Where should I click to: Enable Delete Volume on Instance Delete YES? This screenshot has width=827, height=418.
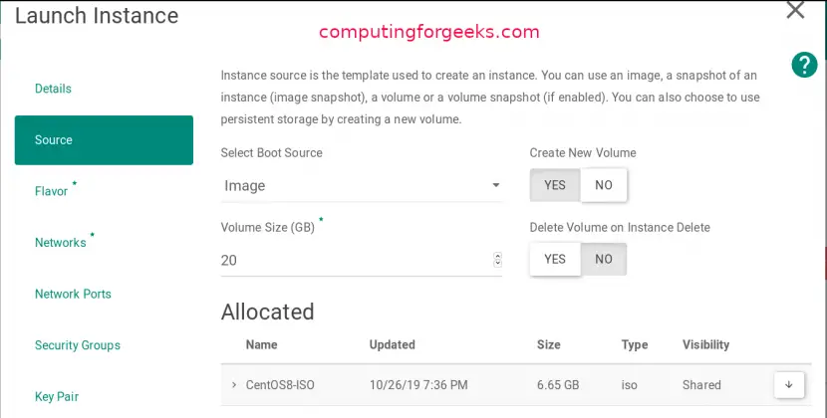coord(555,259)
